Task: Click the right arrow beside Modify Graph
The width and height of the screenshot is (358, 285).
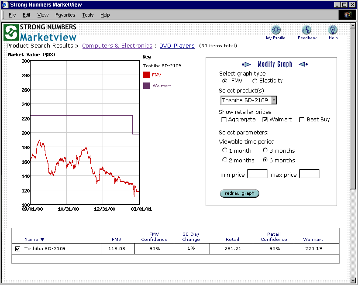Action: point(303,65)
